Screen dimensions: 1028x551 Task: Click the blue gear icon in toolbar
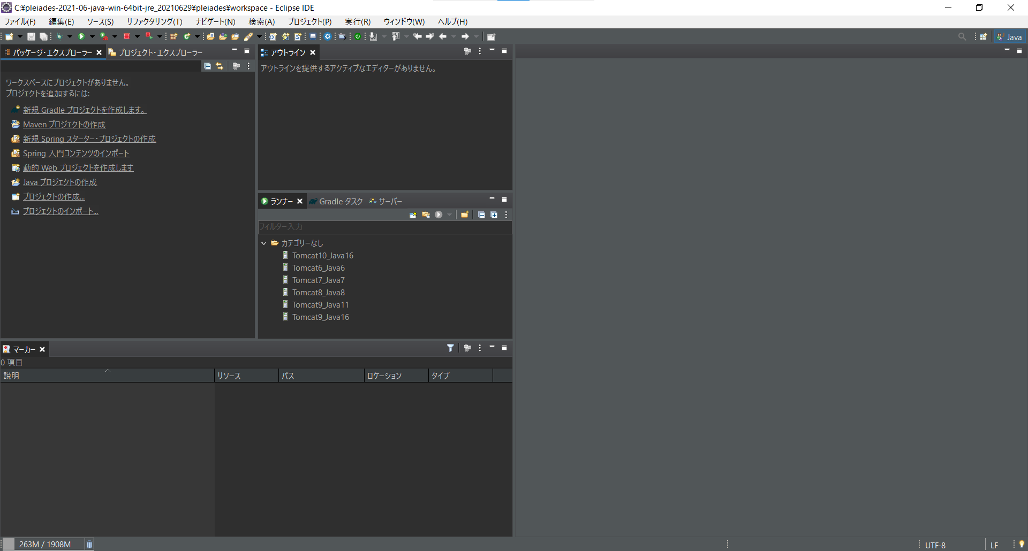(328, 36)
